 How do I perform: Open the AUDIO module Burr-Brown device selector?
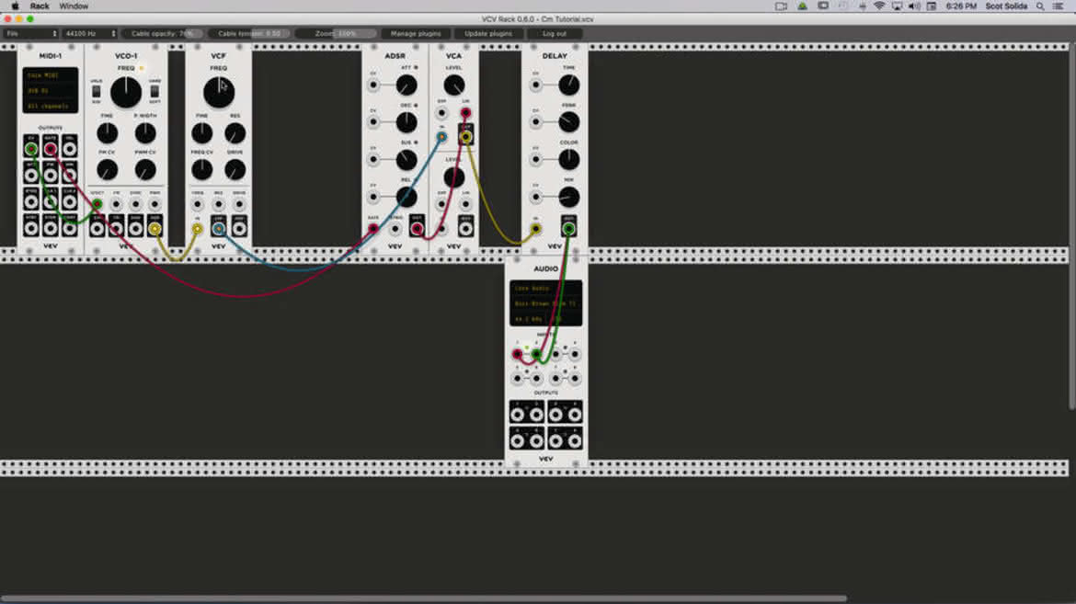click(x=545, y=303)
